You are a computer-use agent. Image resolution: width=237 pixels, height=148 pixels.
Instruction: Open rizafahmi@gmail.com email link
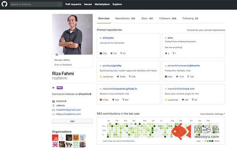point(68,110)
